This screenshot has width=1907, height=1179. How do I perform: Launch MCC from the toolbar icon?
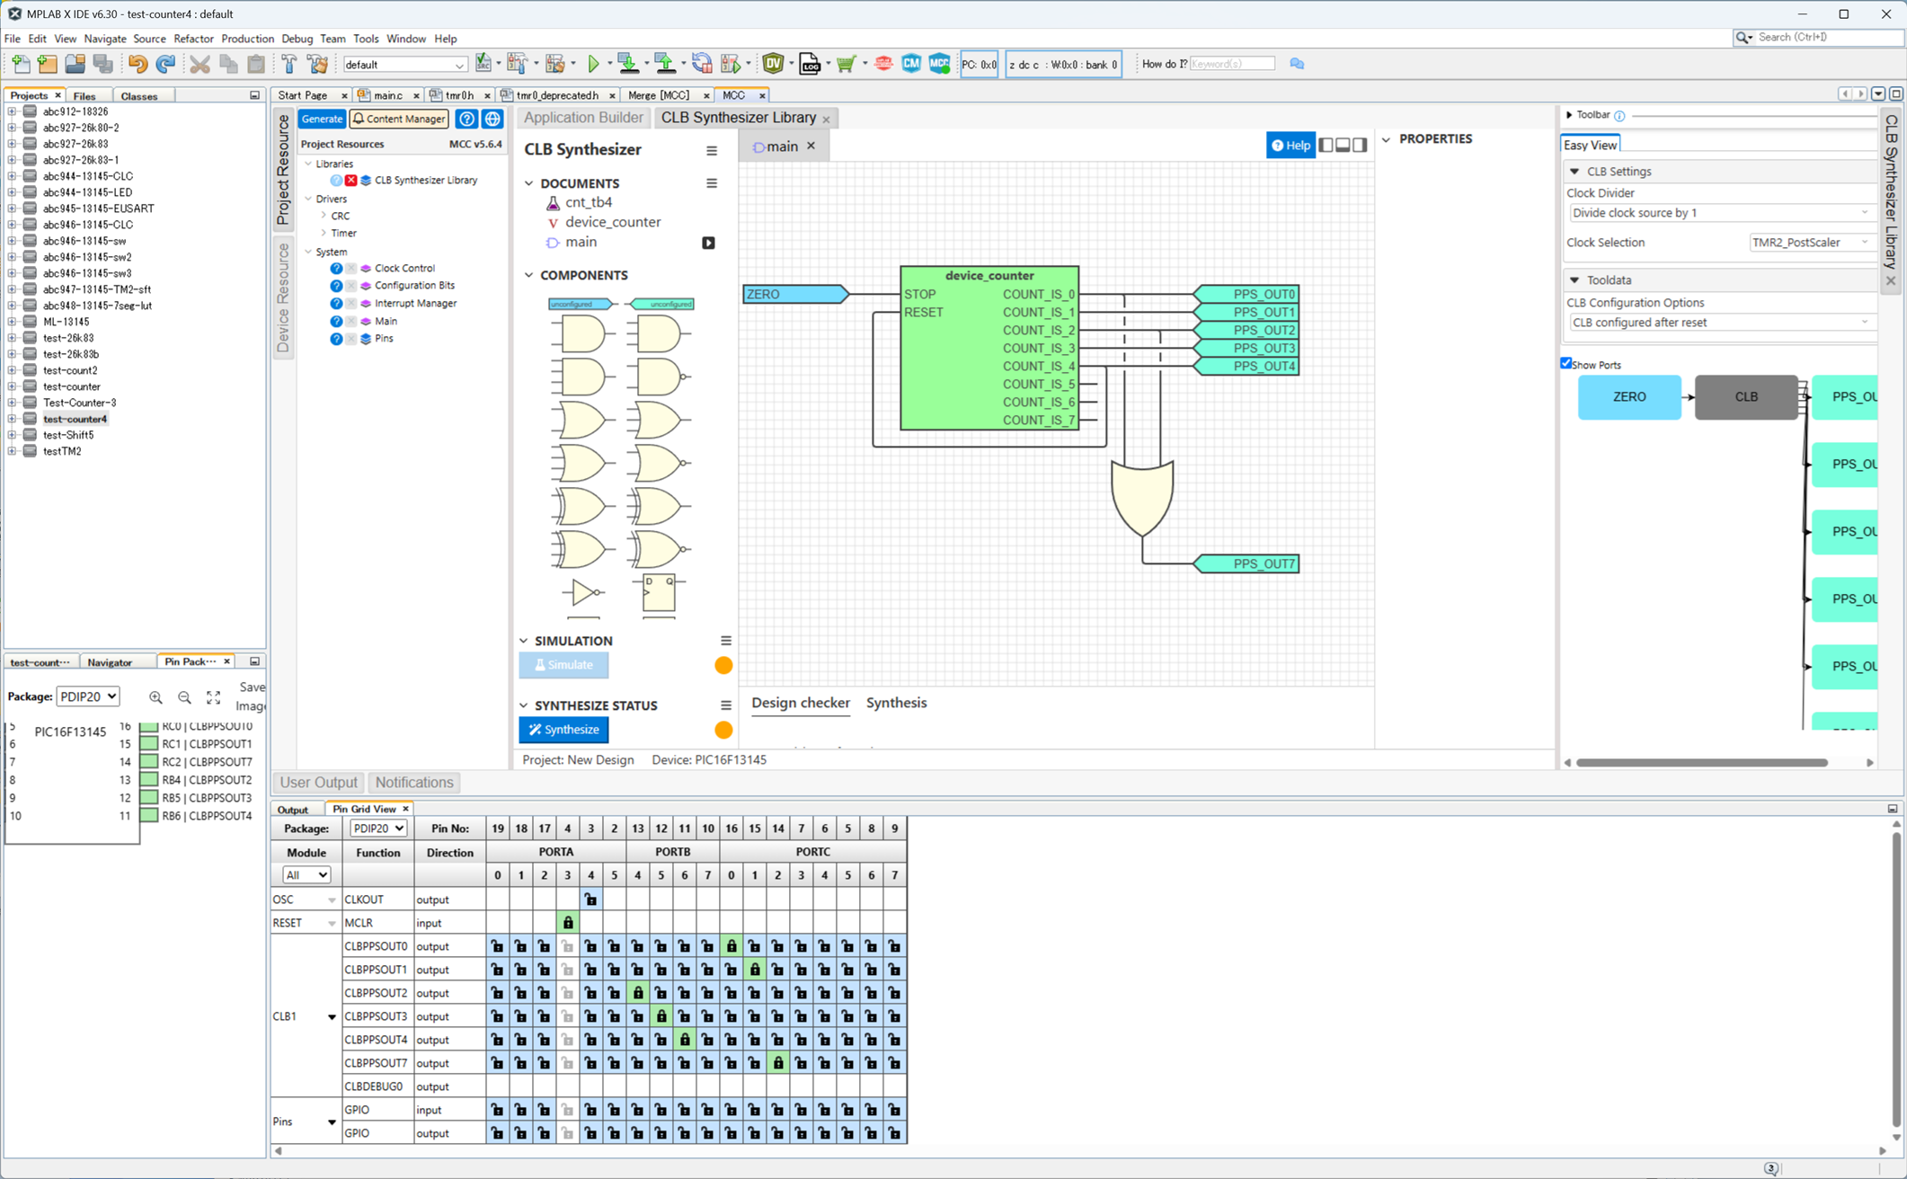coord(939,64)
